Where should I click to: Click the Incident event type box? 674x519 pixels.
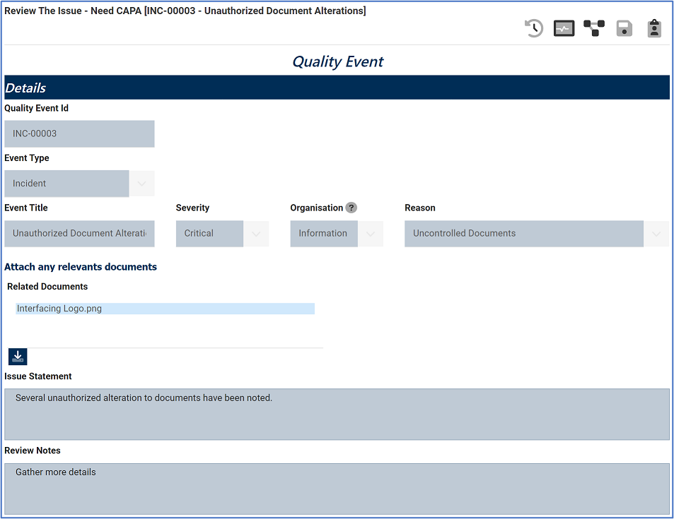[x=66, y=184]
